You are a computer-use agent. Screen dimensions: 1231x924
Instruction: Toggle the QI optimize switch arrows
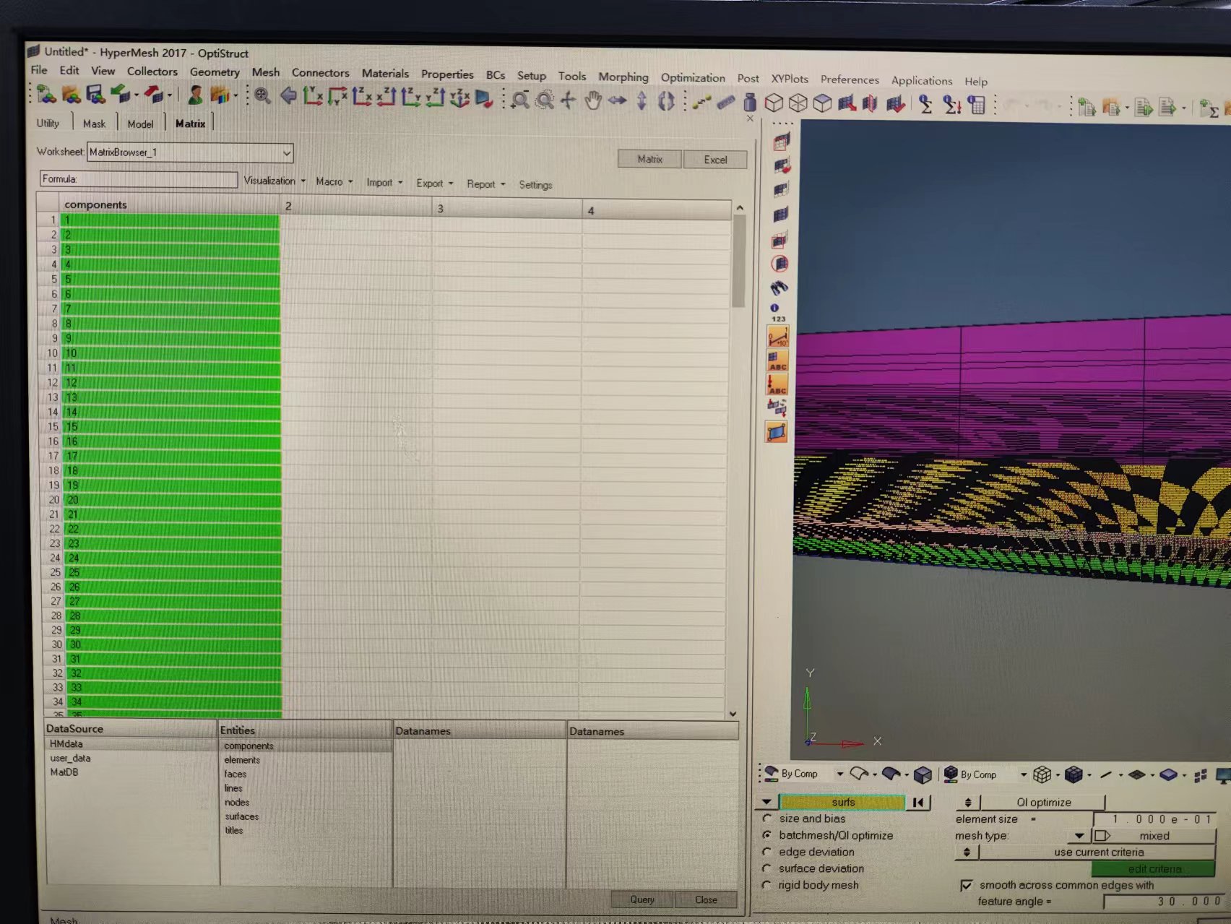click(968, 803)
